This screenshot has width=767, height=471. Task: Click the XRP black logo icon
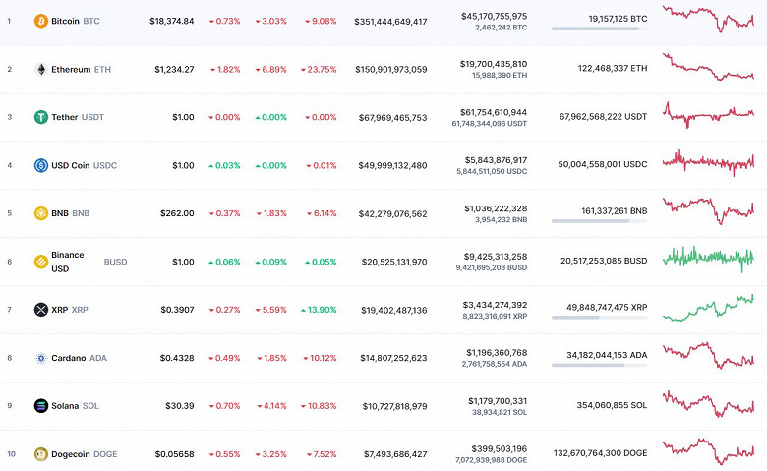point(41,310)
